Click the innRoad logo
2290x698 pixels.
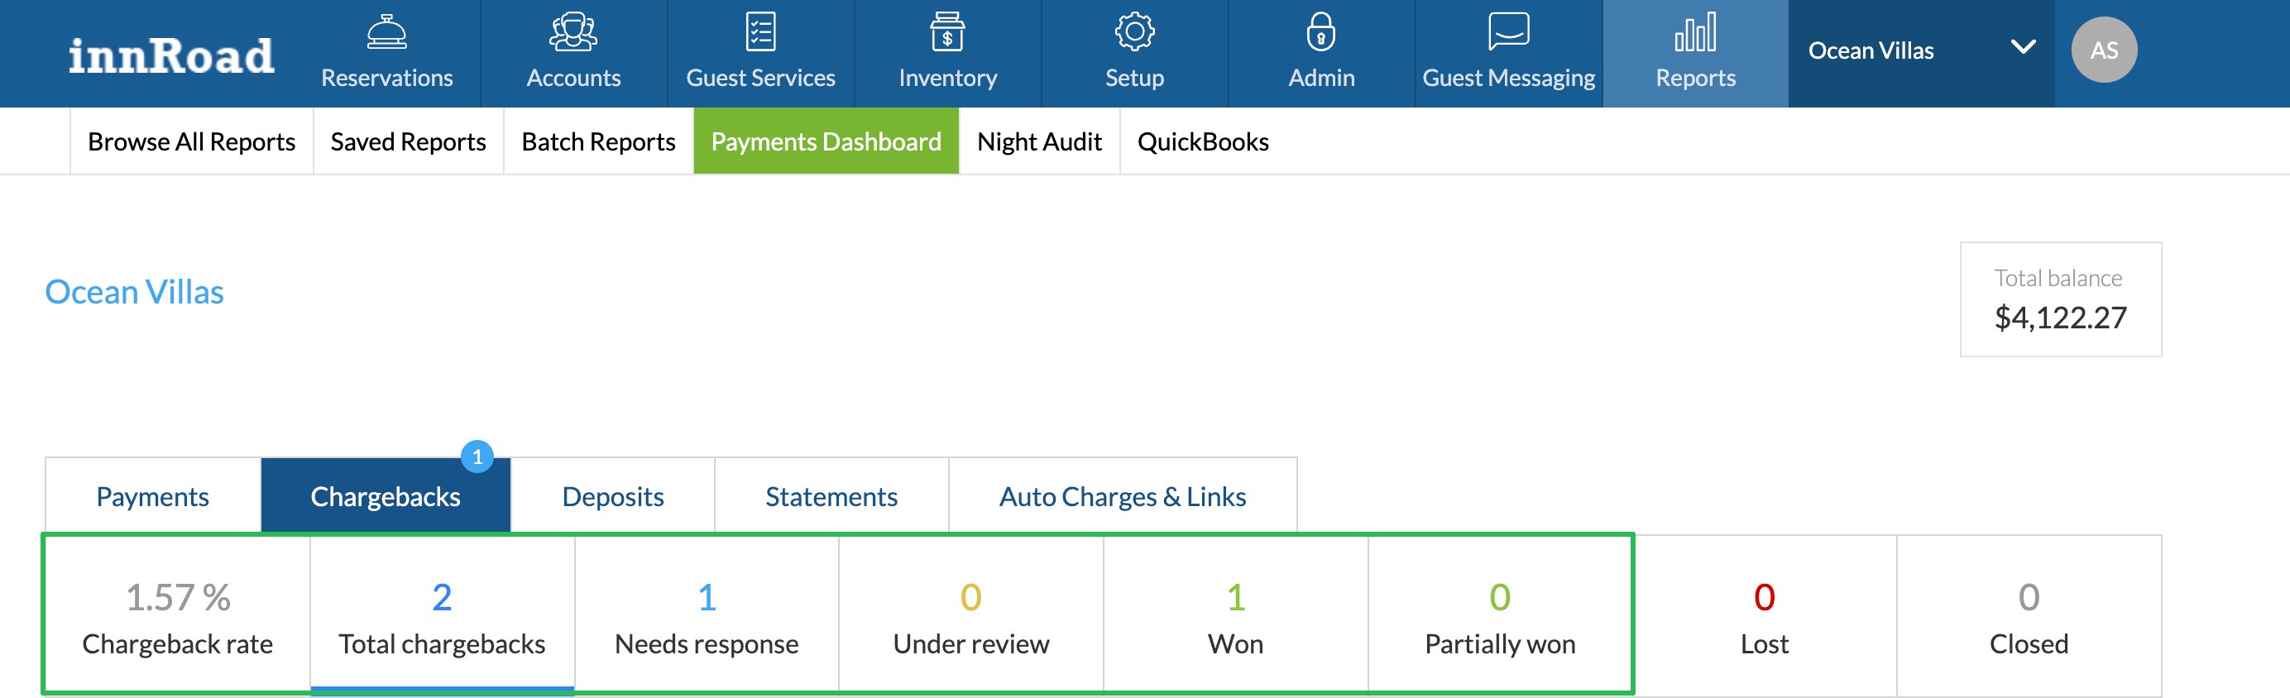pyautogui.click(x=171, y=55)
